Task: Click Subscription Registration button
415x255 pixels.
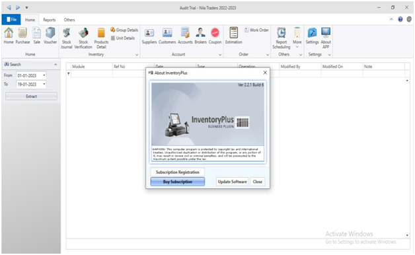Action: click(177, 172)
